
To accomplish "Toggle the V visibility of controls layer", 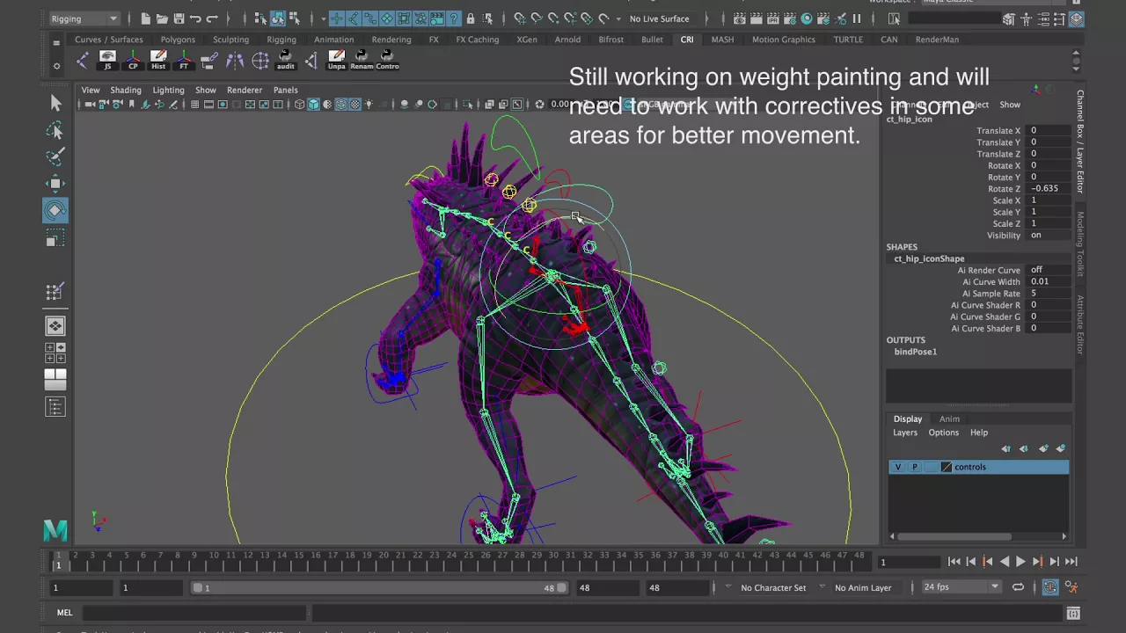I will 897,467.
